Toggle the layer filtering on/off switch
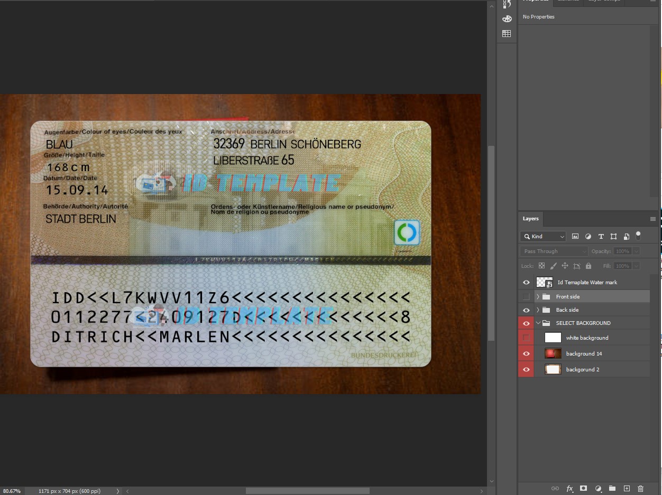Viewport: 662px width, 495px height. click(x=638, y=235)
